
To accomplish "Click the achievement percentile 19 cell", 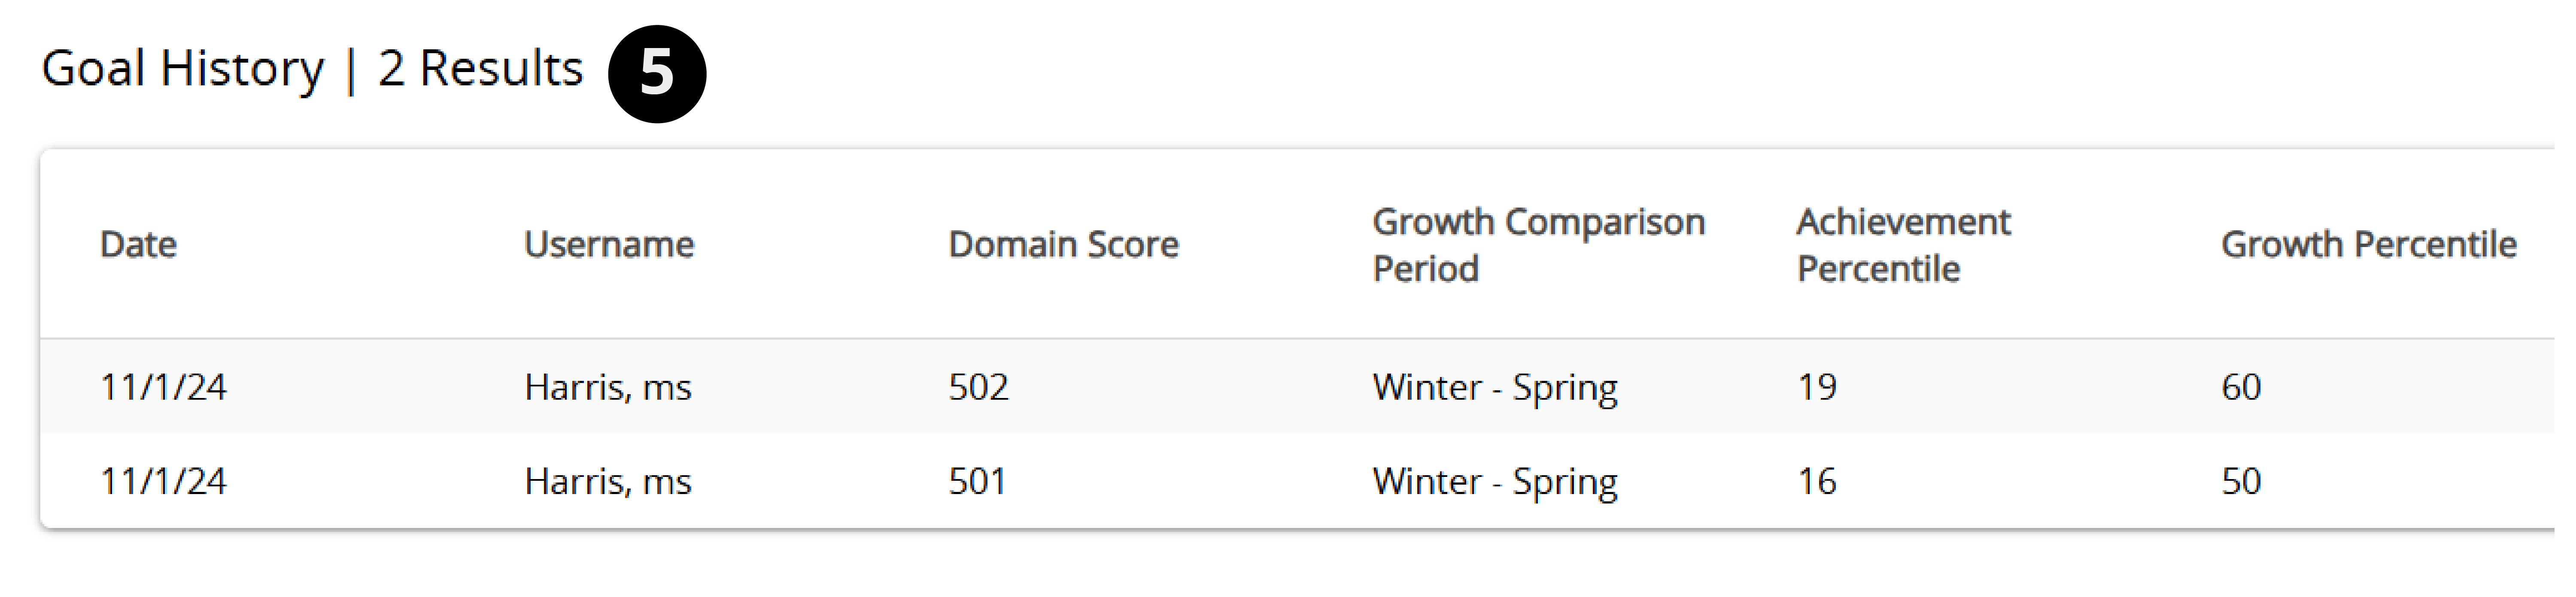I will [1816, 387].
